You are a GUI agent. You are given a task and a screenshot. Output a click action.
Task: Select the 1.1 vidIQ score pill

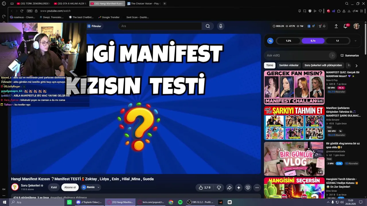point(337,41)
